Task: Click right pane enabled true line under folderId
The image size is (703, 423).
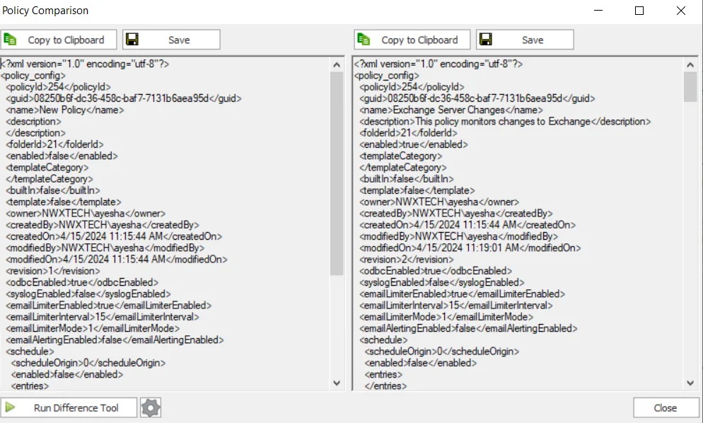Action: (414, 144)
